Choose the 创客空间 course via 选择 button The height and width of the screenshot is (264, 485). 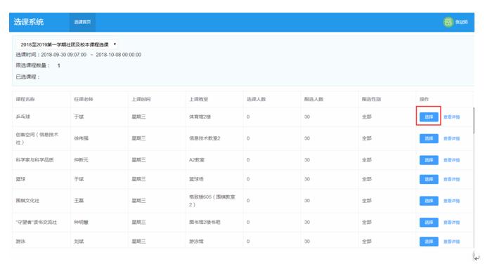429,138
